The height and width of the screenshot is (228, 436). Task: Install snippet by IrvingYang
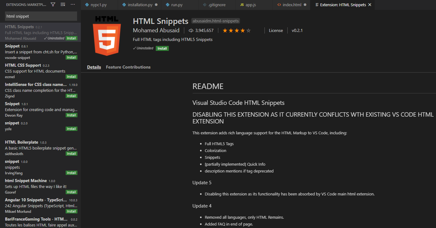click(72, 173)
